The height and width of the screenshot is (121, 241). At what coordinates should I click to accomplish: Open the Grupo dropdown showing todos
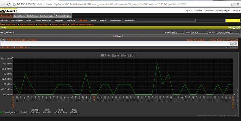tap(177, 32)
